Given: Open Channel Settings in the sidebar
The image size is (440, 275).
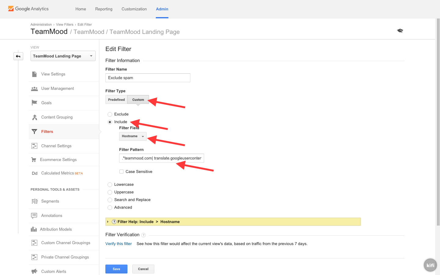Looking at the screenshot, I should [x=56, y=146].
